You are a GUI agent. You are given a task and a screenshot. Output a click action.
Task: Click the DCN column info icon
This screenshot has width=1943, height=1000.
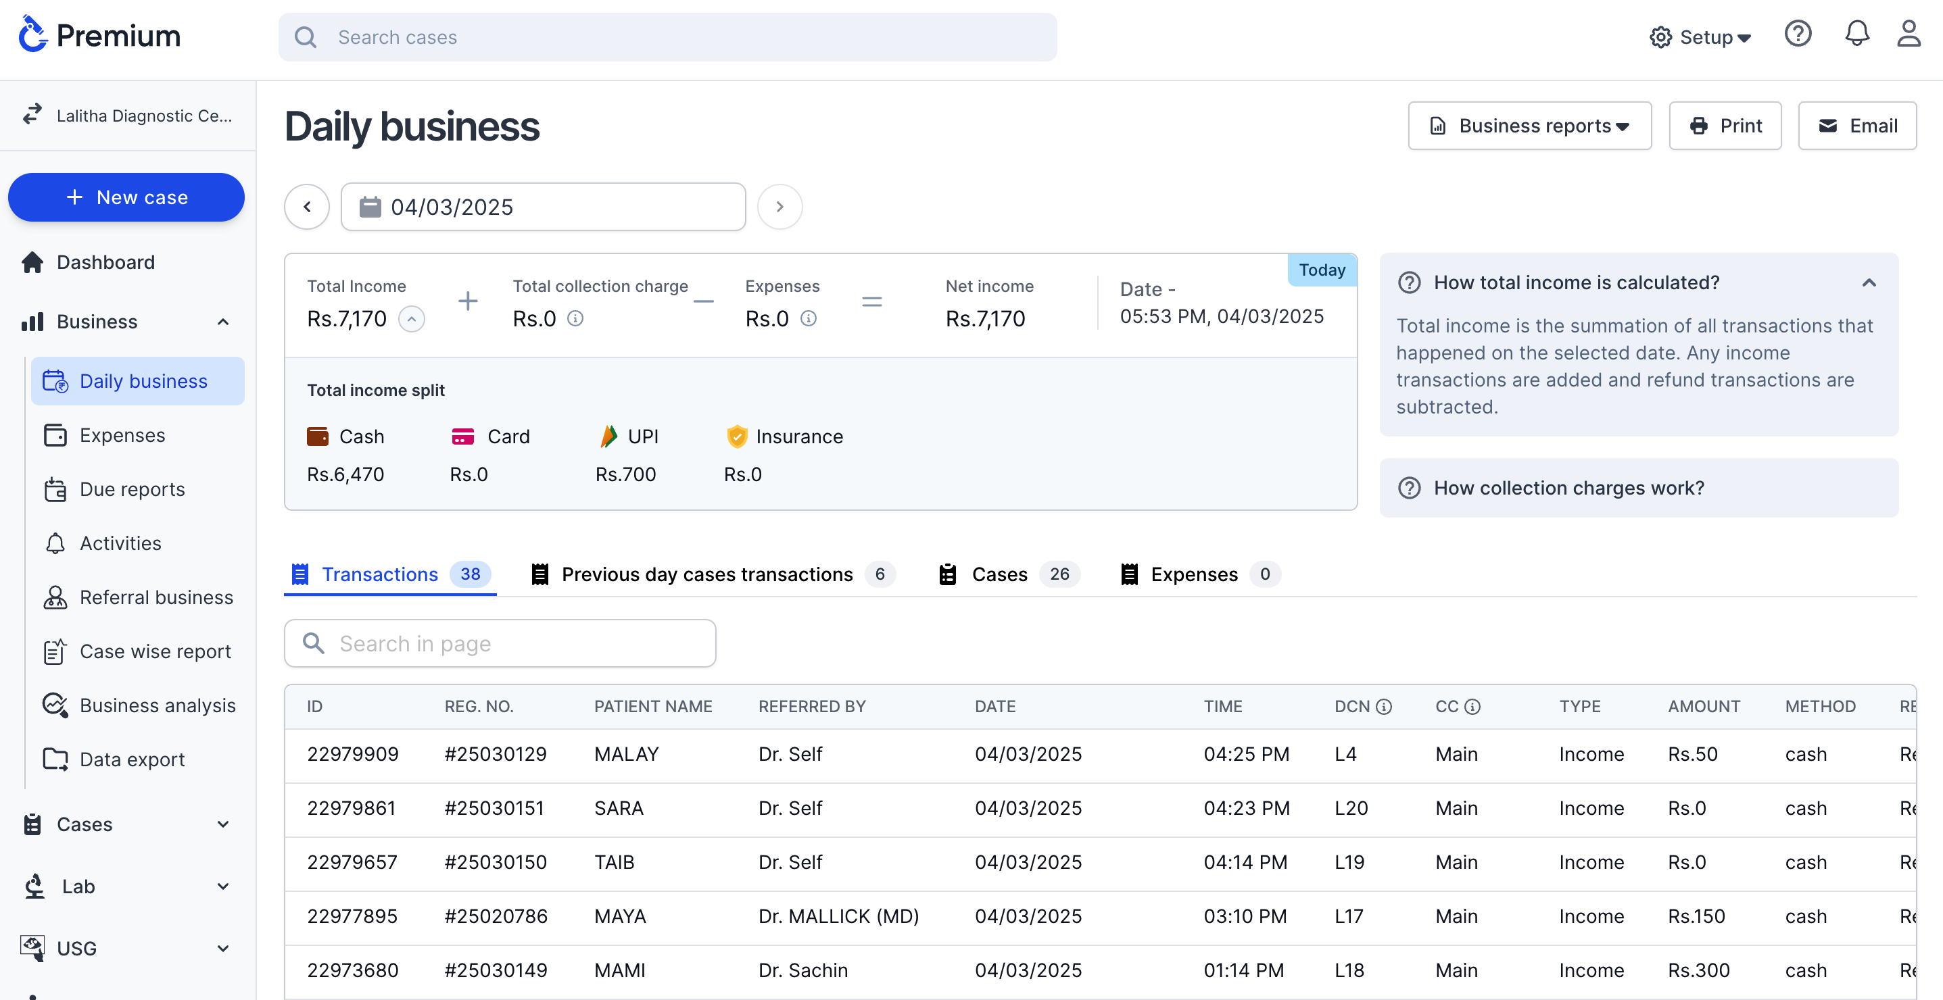click(x=1383, y=707)
